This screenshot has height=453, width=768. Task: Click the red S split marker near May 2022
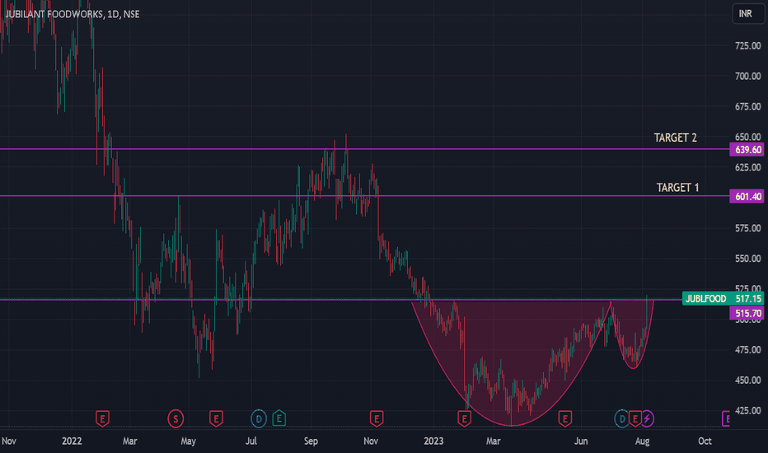(176, 418)
